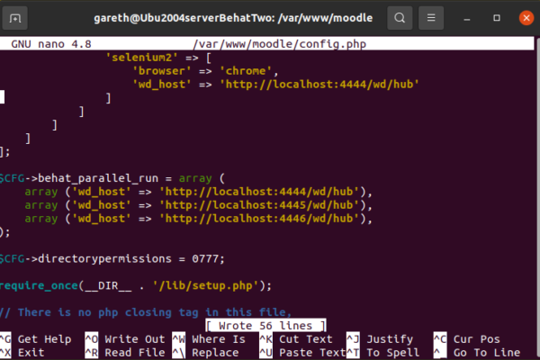
Task: Click the white text cursor block
Action: coord(2,97)
